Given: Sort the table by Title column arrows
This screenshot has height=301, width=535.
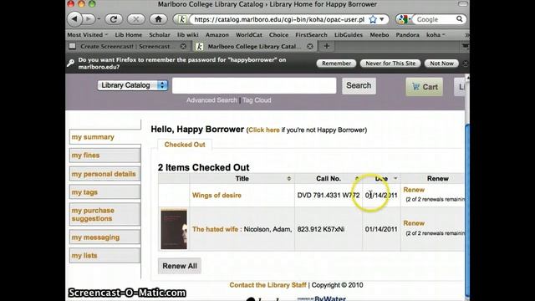Looking at the screenshot, I should 288,178.
